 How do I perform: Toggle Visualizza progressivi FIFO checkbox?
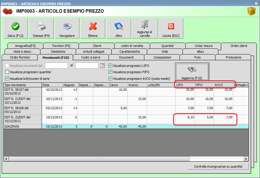110,72
